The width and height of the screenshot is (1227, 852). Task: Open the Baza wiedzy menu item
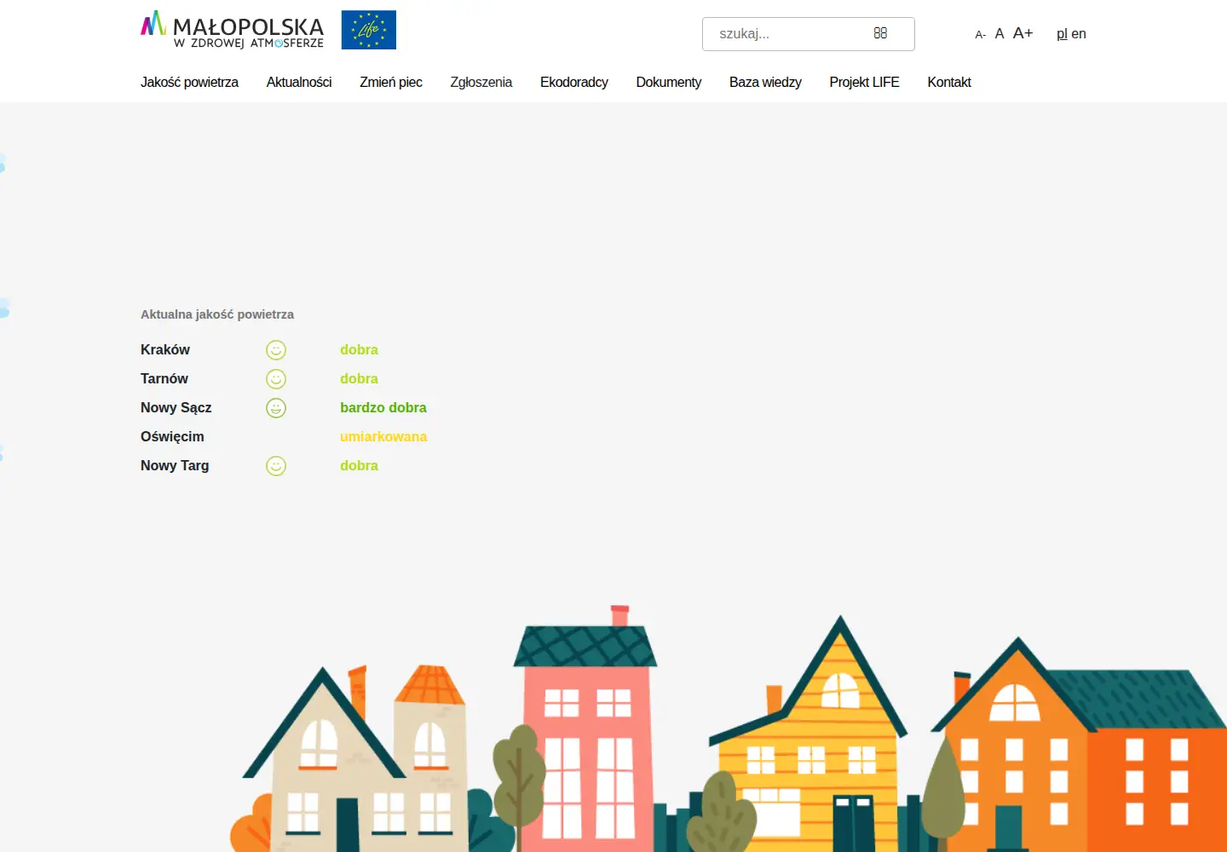tap(765, 83)
